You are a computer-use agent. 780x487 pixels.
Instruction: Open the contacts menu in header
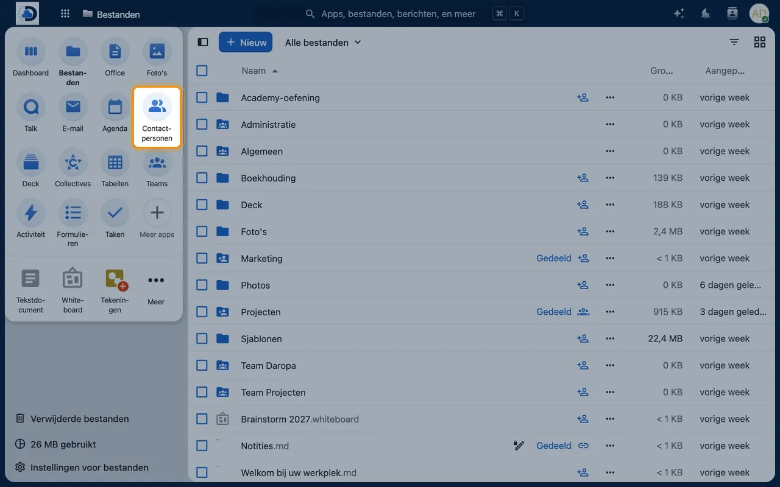[x=732, y=13]
